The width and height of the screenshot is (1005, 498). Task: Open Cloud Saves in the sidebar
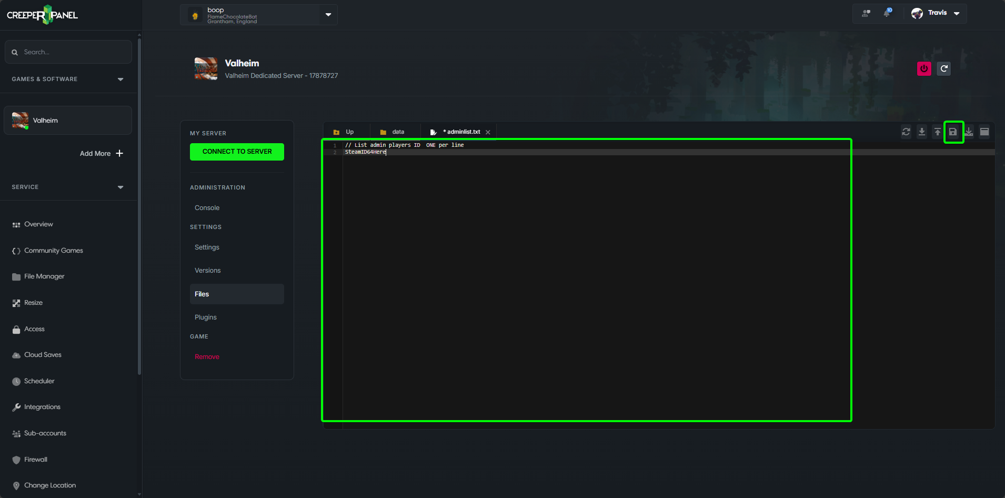point(43,355)
